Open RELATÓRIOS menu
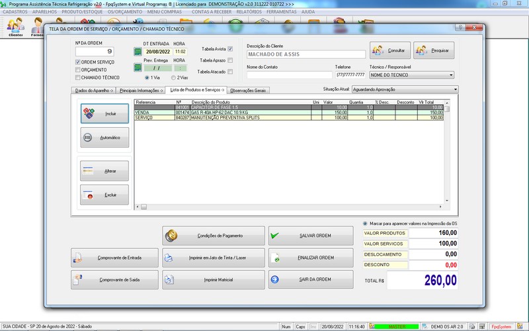 pyautogui.click(x=249, y=12)
